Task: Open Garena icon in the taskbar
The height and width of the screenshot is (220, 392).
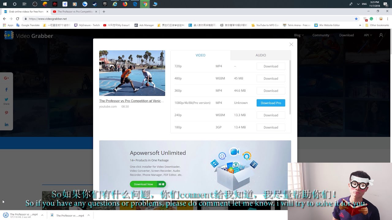Action: pyautogui.click(x=55, y=4)
